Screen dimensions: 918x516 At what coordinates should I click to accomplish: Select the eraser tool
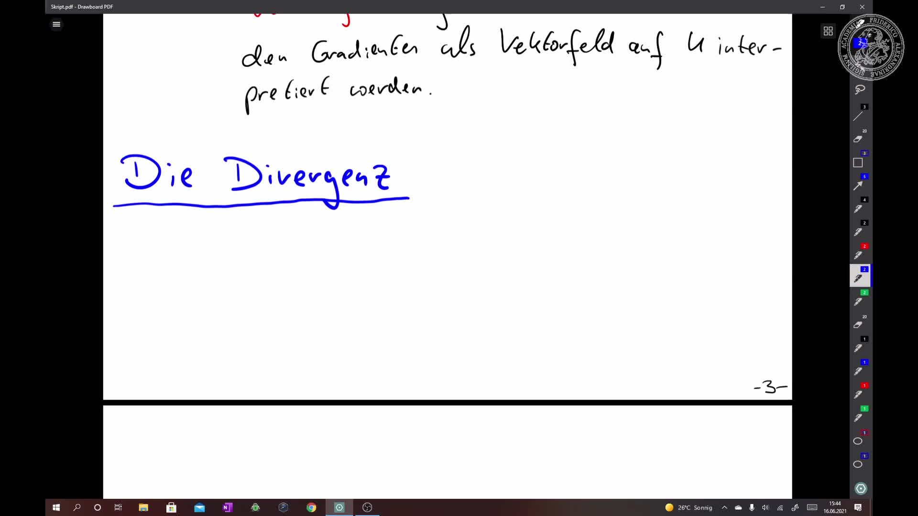(859, 139)
